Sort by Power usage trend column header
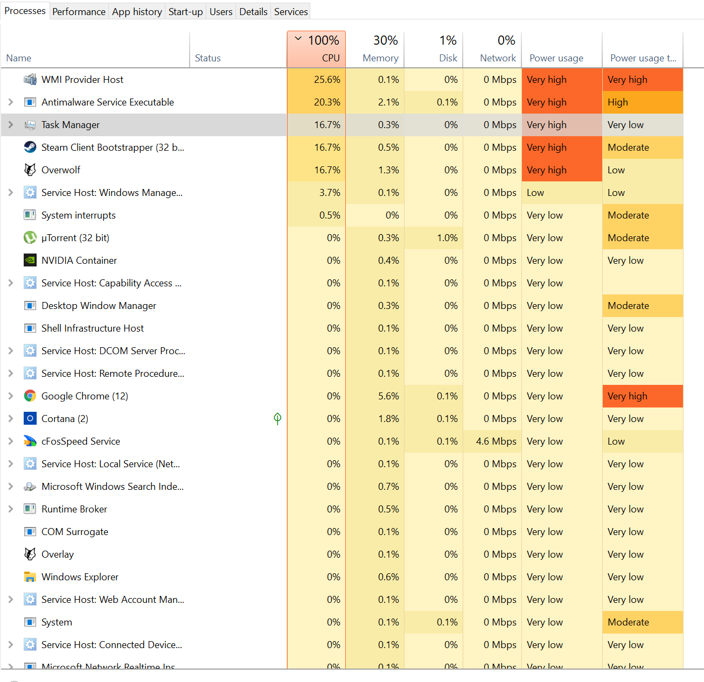Viewport: 704px width, 682px height. tap(643, 50)
